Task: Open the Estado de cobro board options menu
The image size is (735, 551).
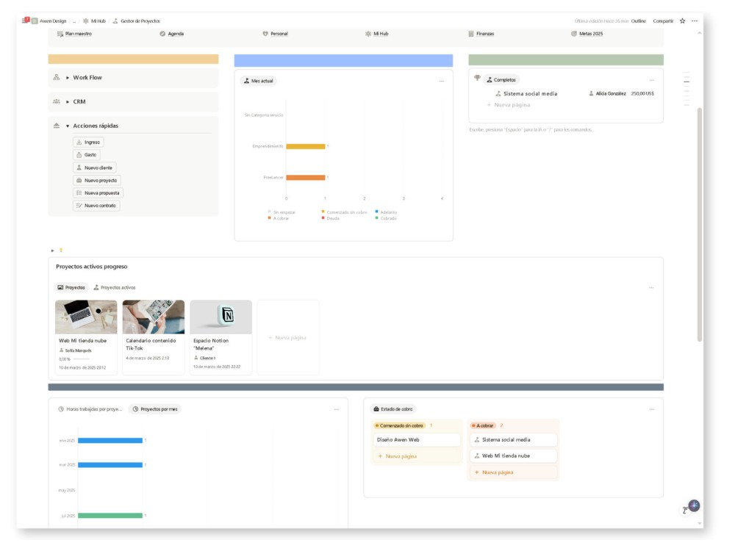Action: (x=651, y=409)
